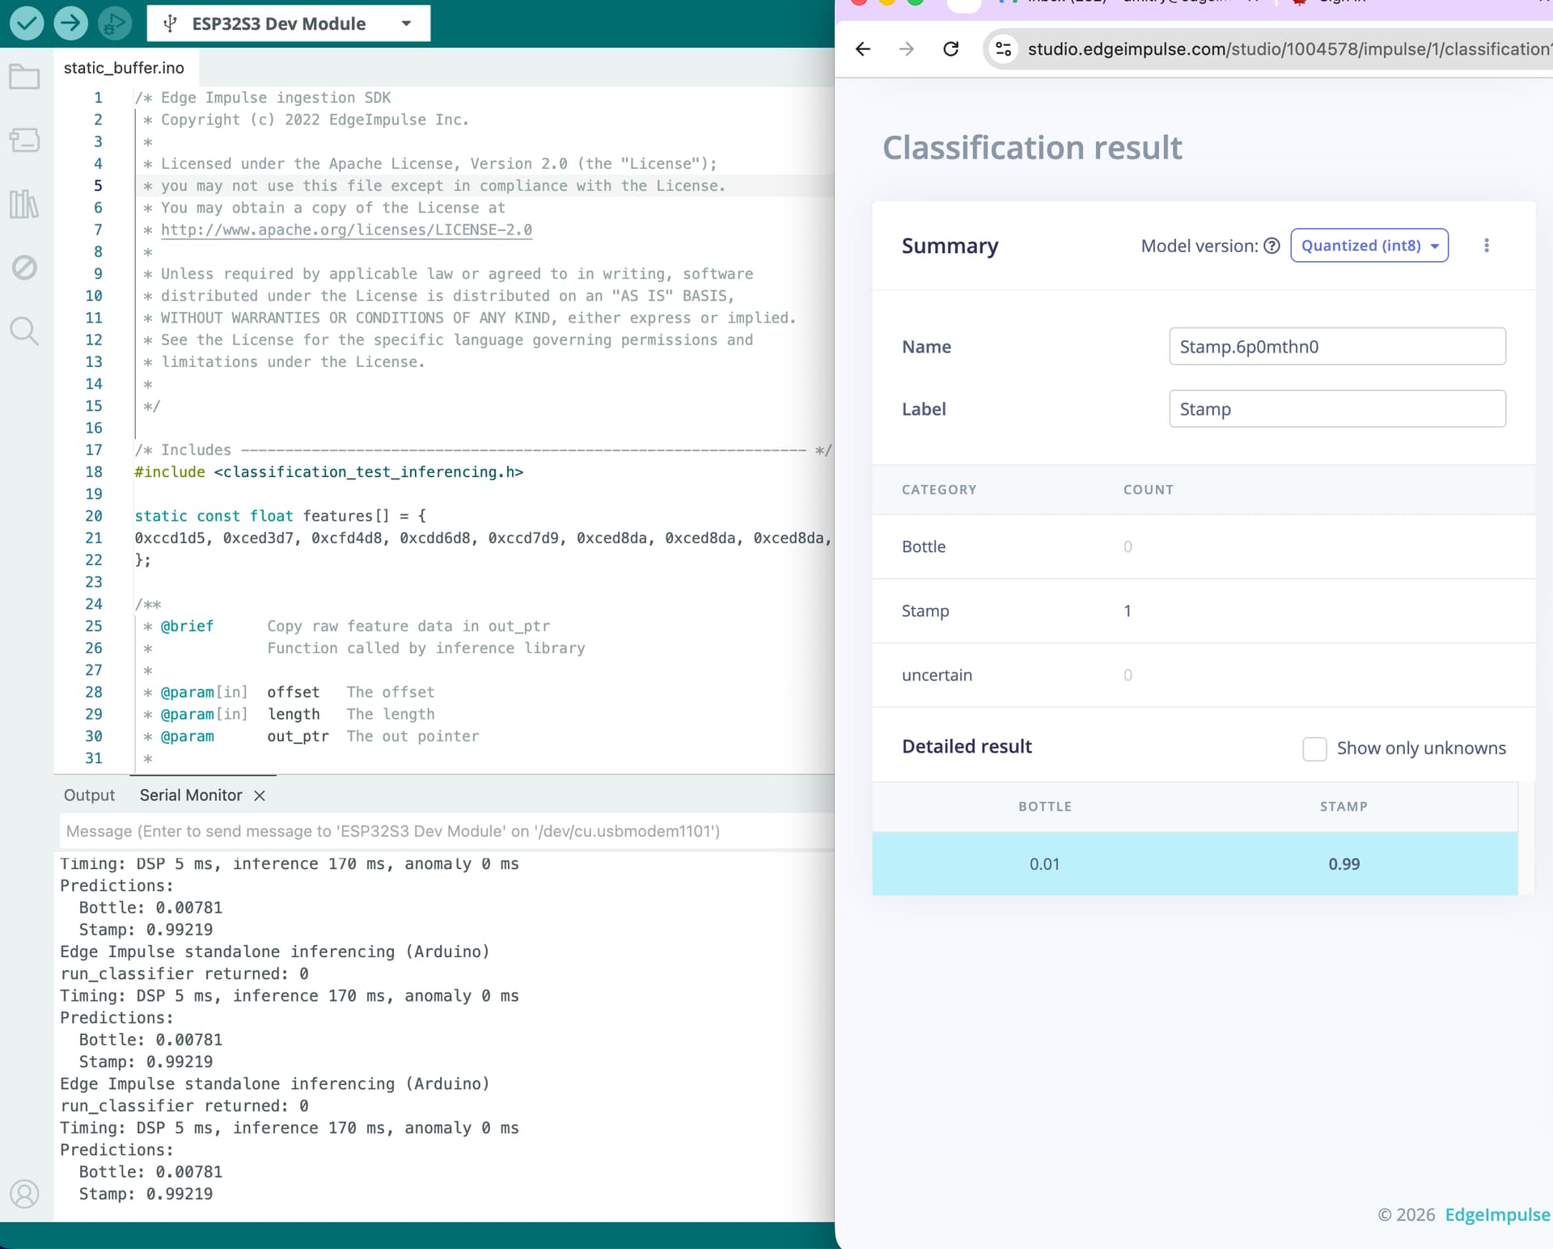Select the static_buffer.ino file tab
This screenshot has height=1249, width=1553.
pyautogui.click(x=124, y=68)
